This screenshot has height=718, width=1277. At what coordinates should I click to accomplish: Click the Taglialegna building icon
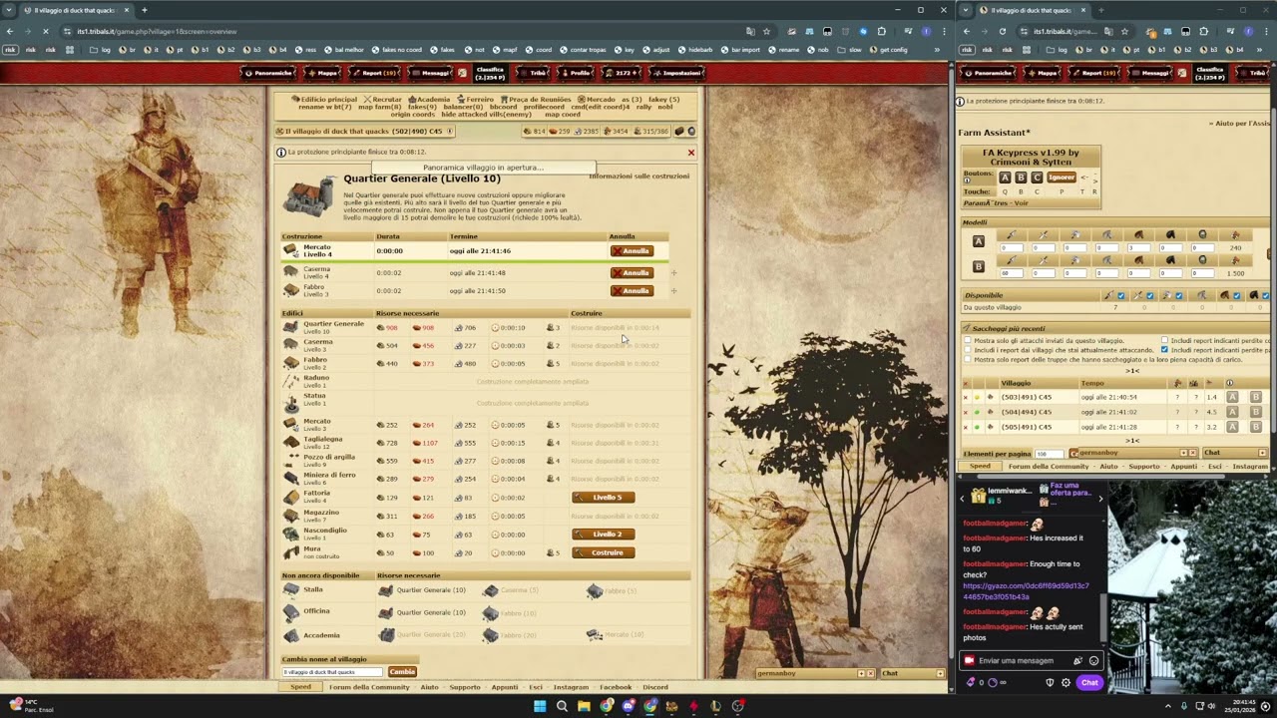[290, 443]
